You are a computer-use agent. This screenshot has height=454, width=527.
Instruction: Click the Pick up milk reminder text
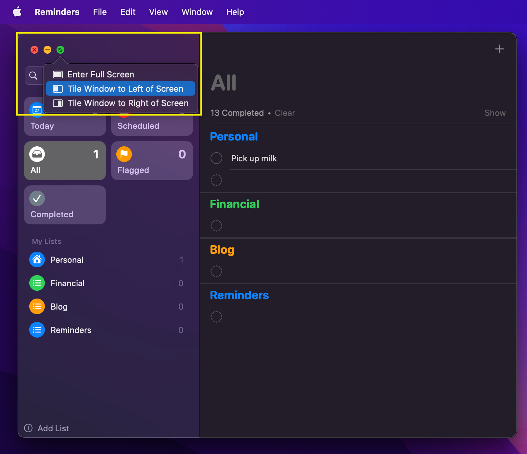(x=254, y=158)
